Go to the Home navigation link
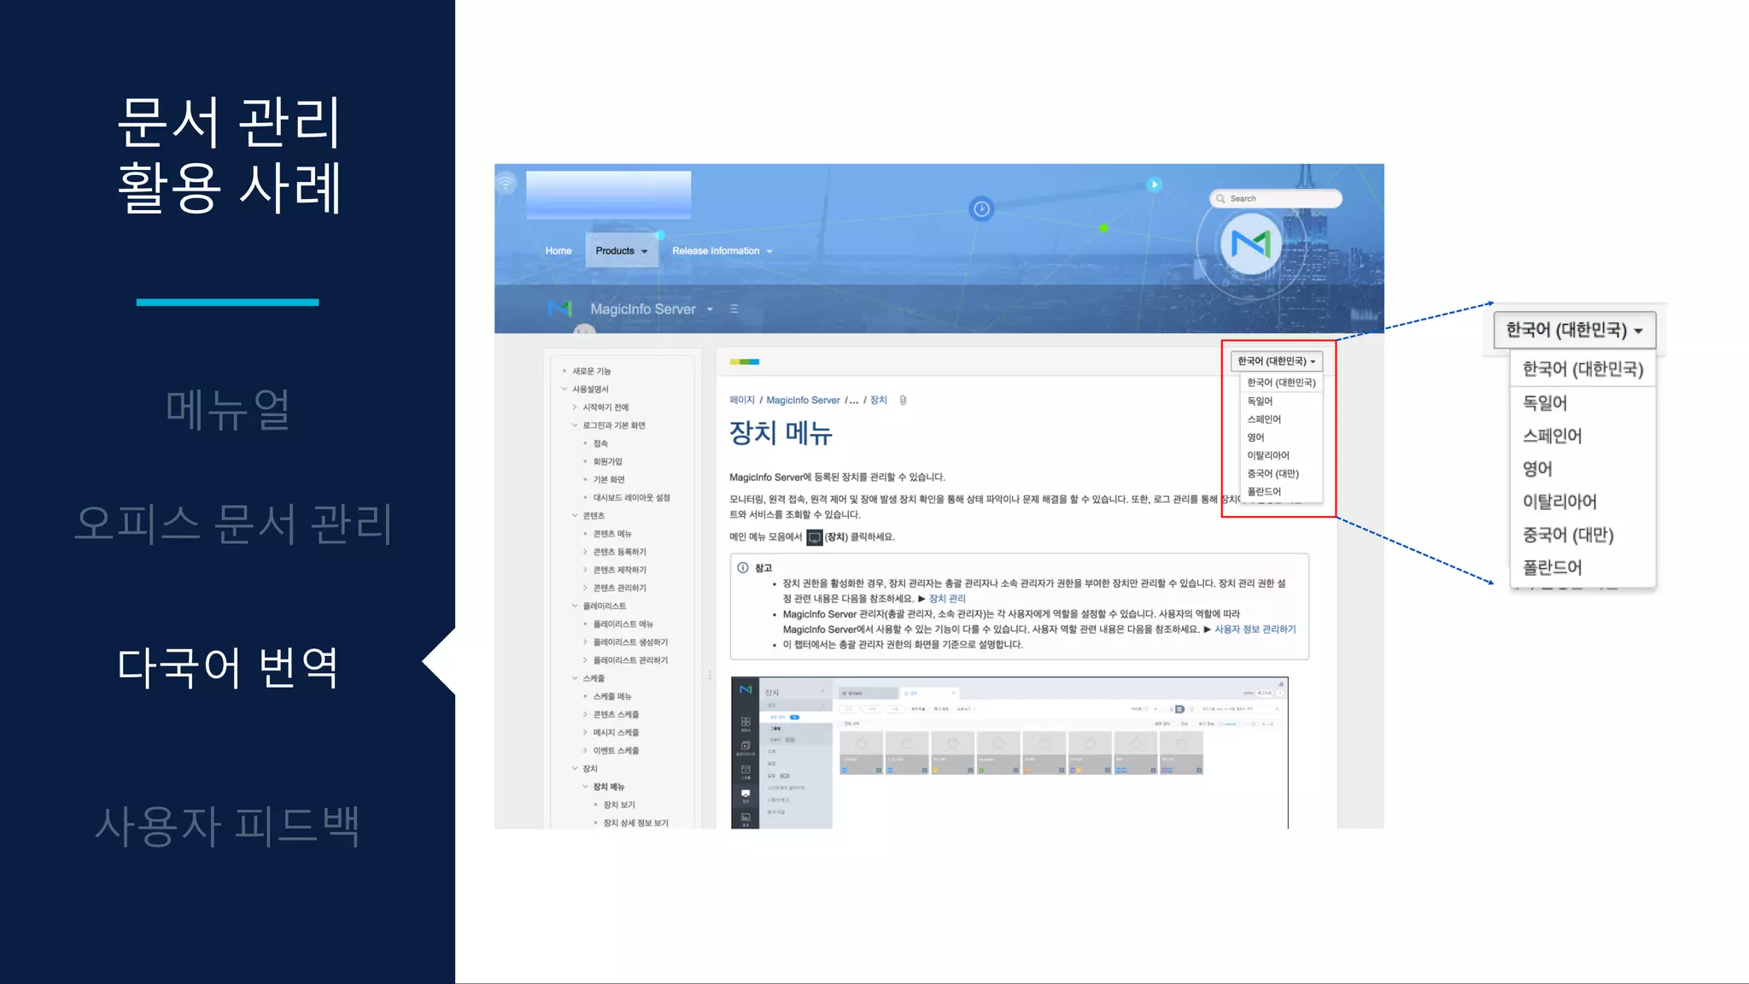The width and height of the screenshot is (1749, 984). click(559, 251)
